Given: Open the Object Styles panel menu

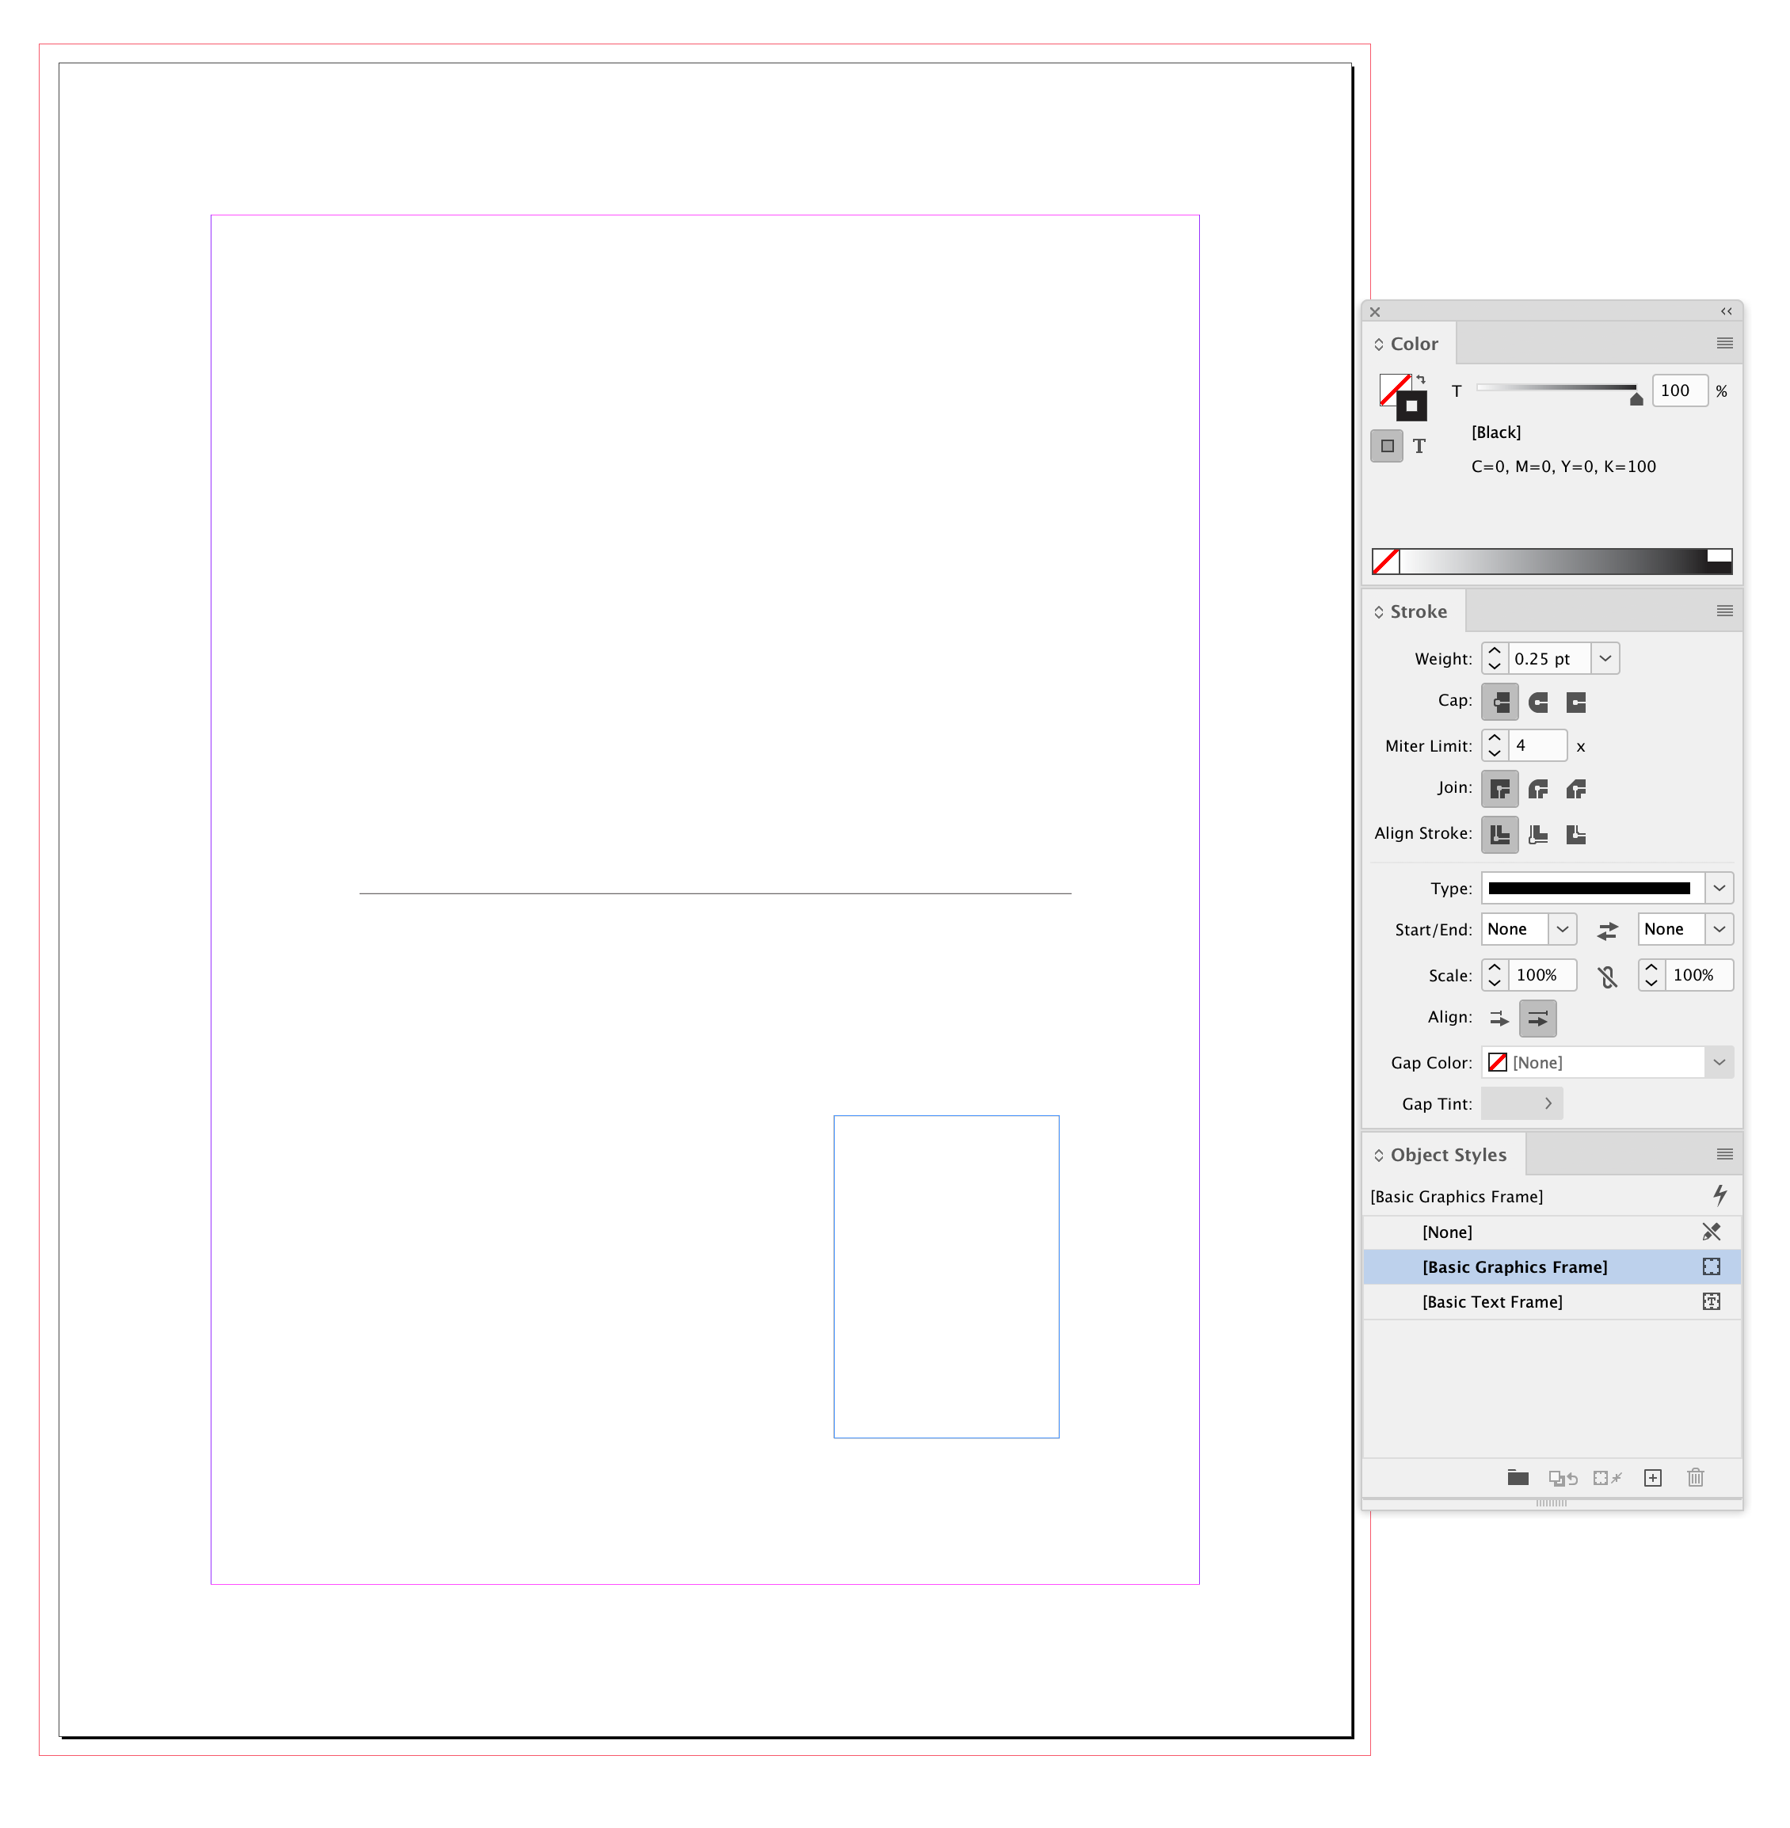Looking at the screenshot, I should 1724,1154.
